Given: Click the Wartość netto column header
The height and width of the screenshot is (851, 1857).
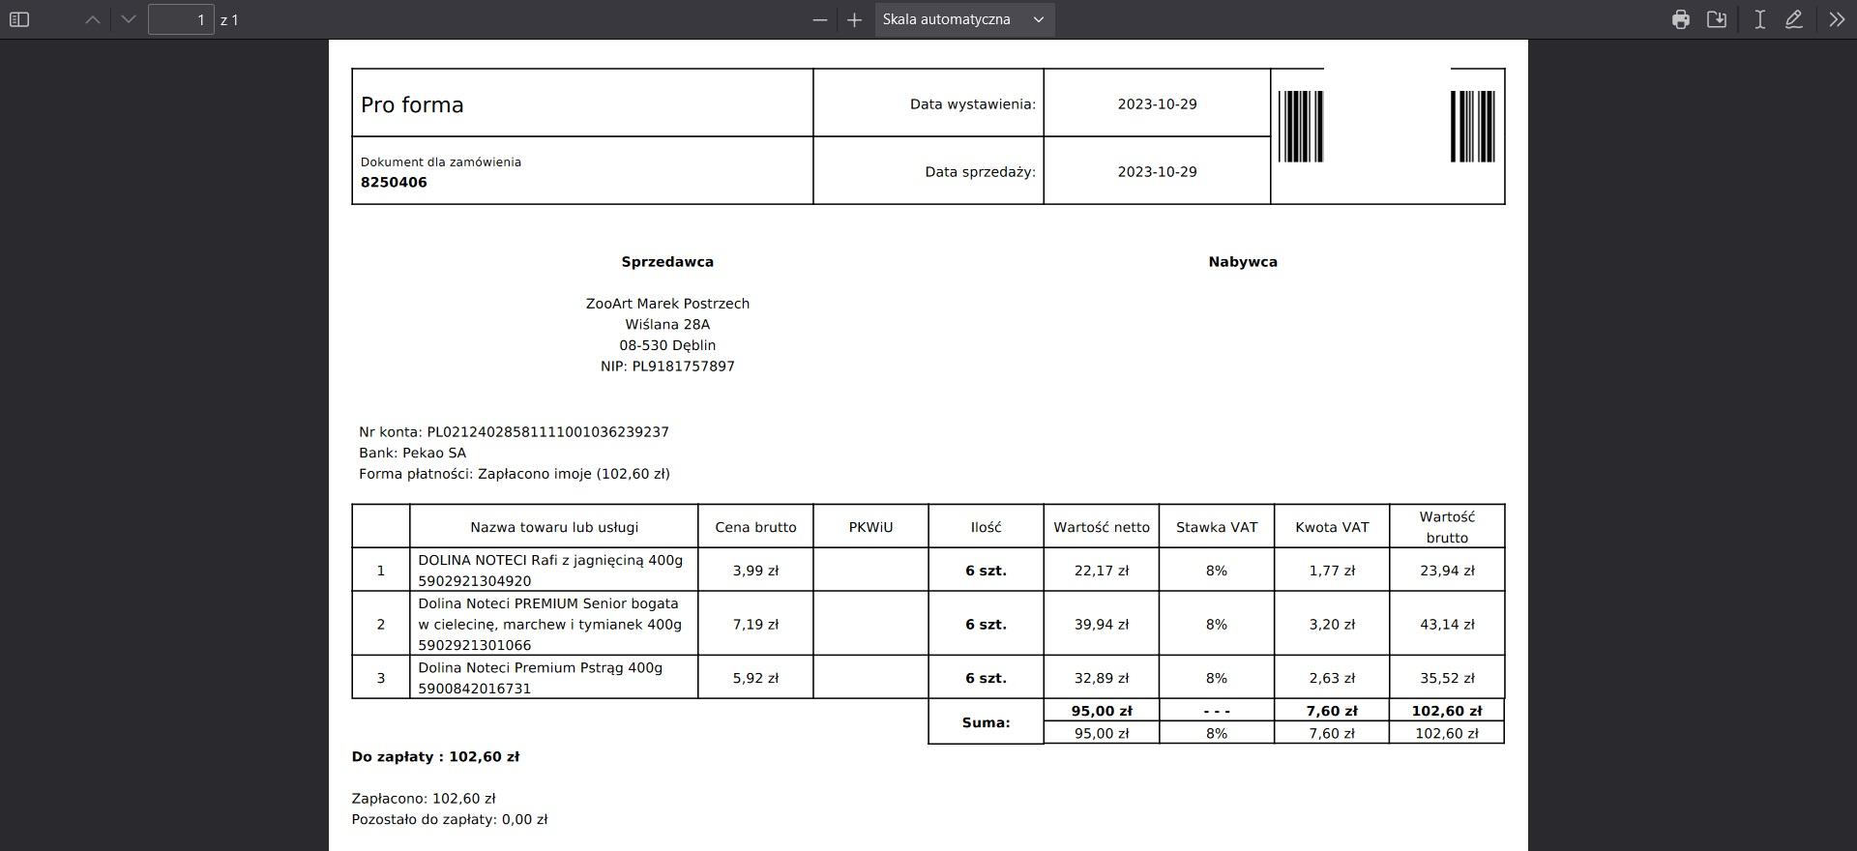Looking at the screenshot, I should coord(1102,527).
